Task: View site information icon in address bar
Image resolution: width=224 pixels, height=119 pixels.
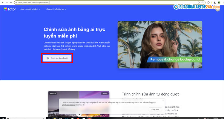Action: 16,3
